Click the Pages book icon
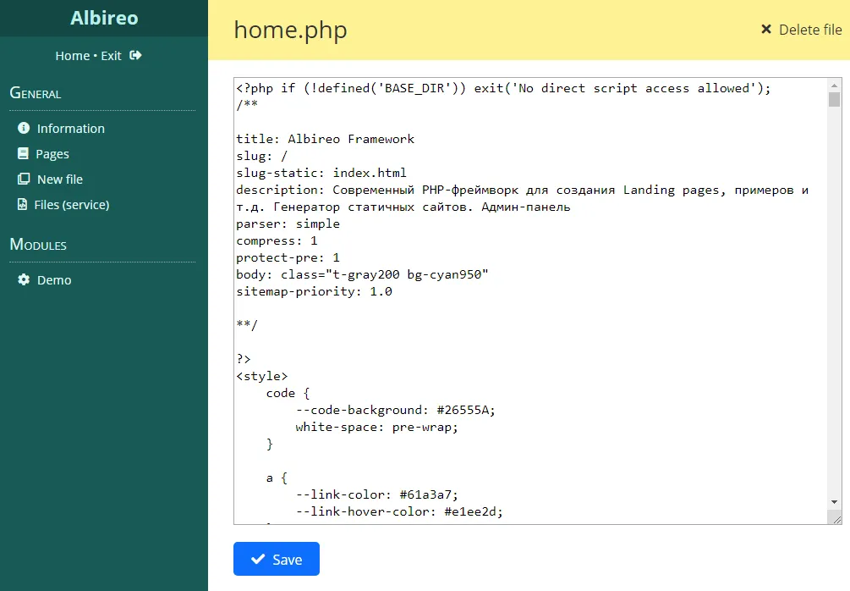Image resolution: width=850 pixels, height=591 pixels. (23, 154)
